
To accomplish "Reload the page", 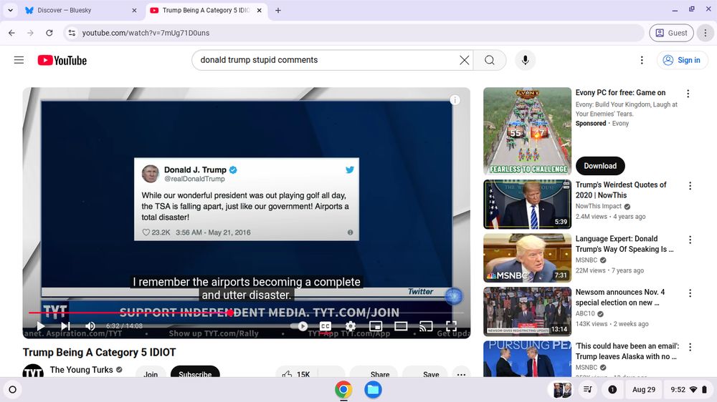I will tap(49, 33).
